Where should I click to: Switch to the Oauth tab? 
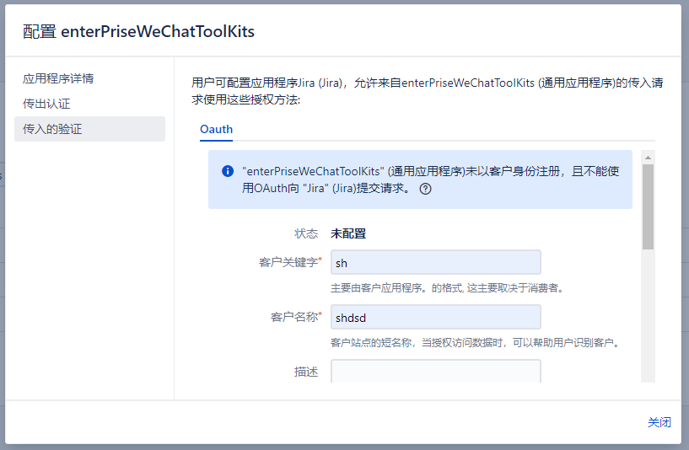click(216, 129)
